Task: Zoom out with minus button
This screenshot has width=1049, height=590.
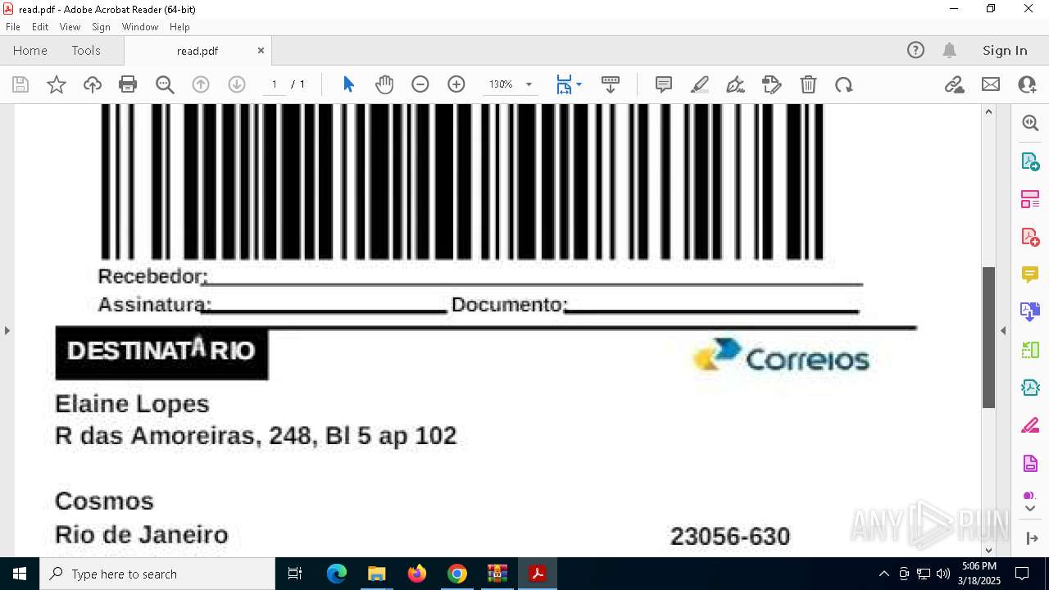Action: (420, 84)
